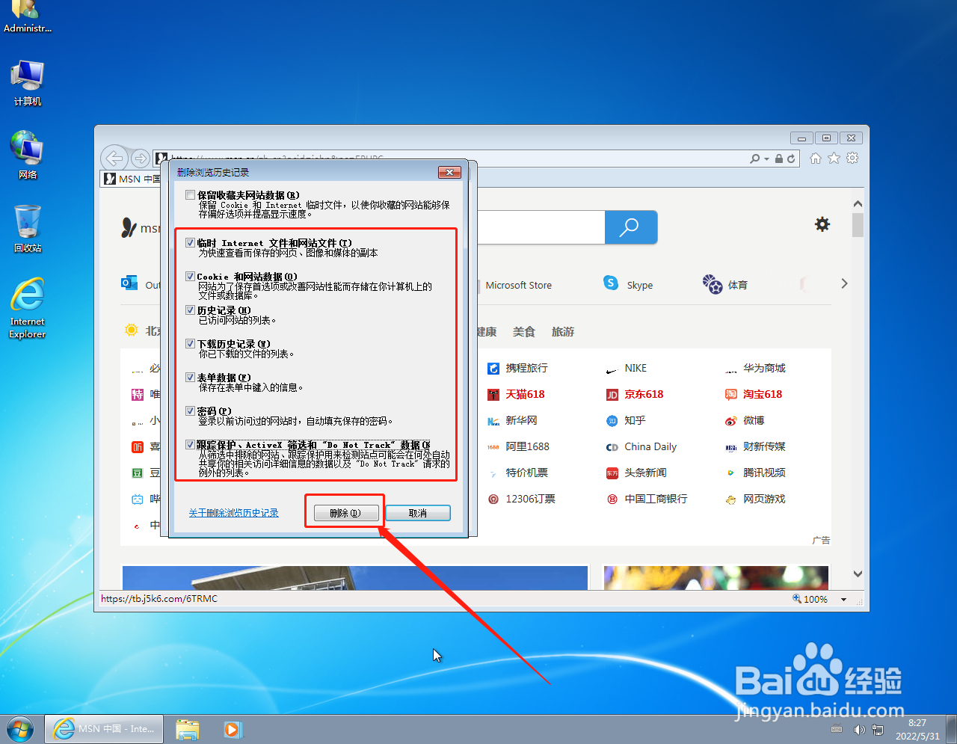Go to the IE home page icon
The image size is (957, 744).
(x=816, y=158)
